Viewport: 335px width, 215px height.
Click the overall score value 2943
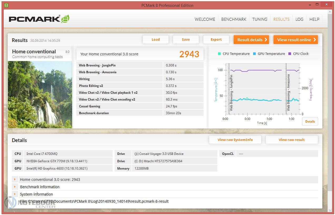pyautogui.click(x=189, y=54)
